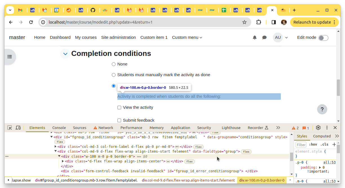Show more DevTools tabs chevron
This screenshot has width=345, height=188.
(278, 128)
